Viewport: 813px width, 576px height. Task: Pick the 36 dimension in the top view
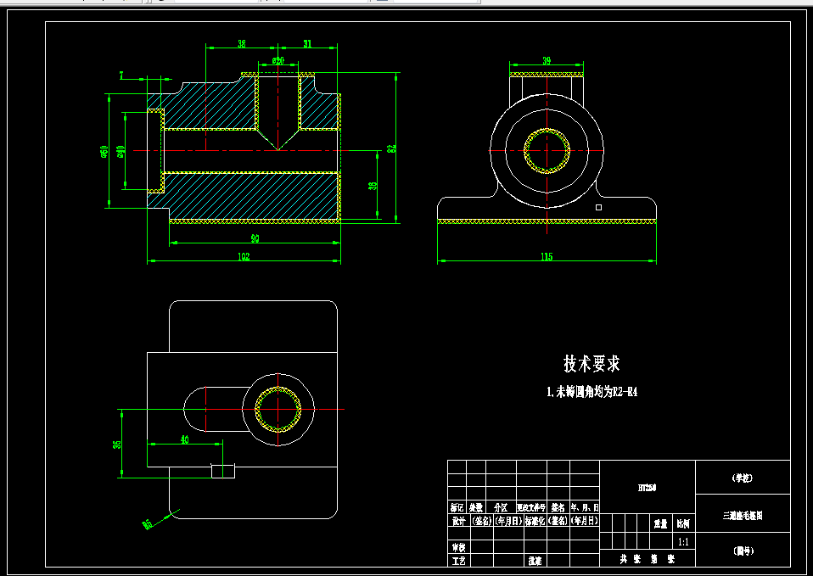118,445
